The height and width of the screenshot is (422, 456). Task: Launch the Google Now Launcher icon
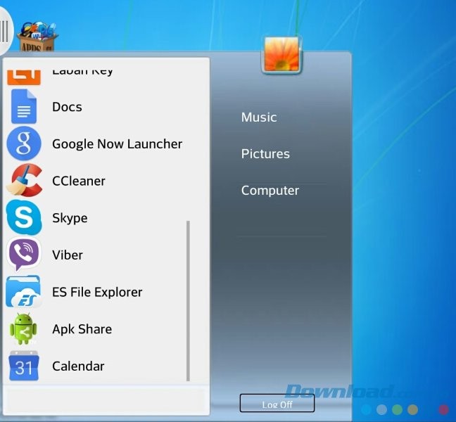pos(24,143)
